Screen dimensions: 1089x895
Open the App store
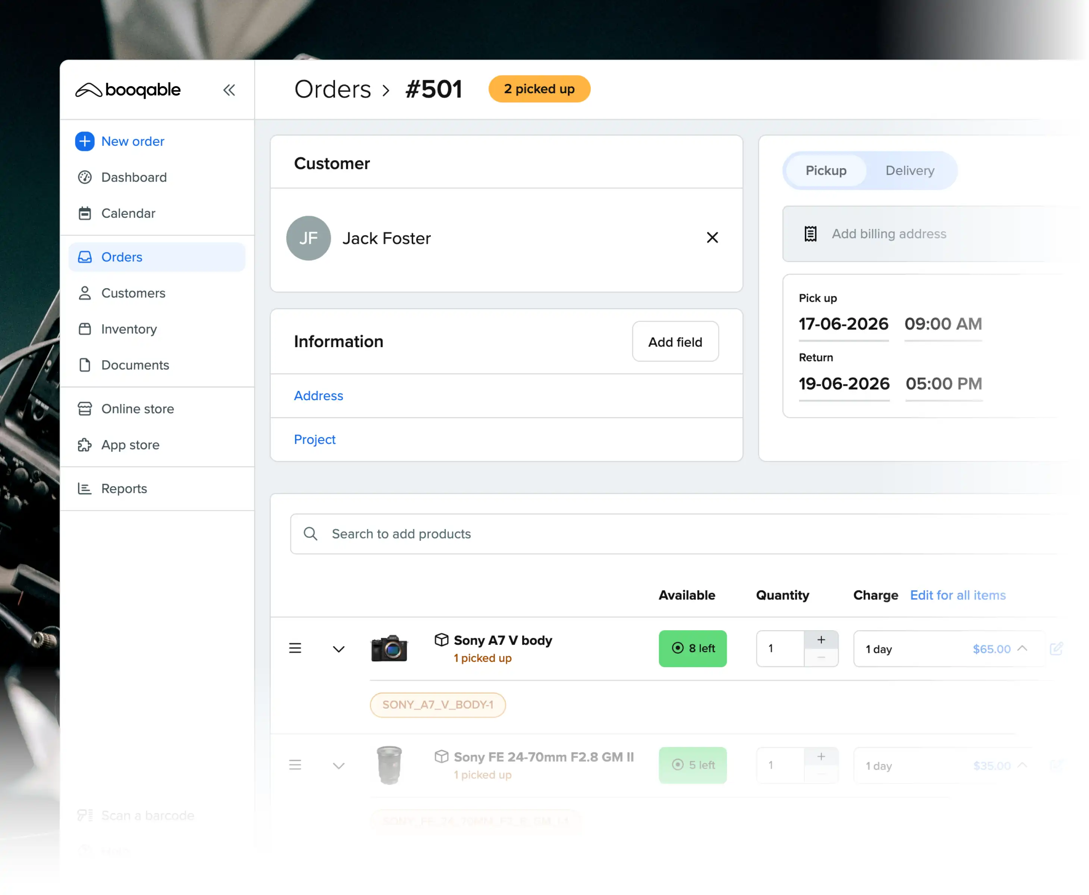[x=130, y=445]
